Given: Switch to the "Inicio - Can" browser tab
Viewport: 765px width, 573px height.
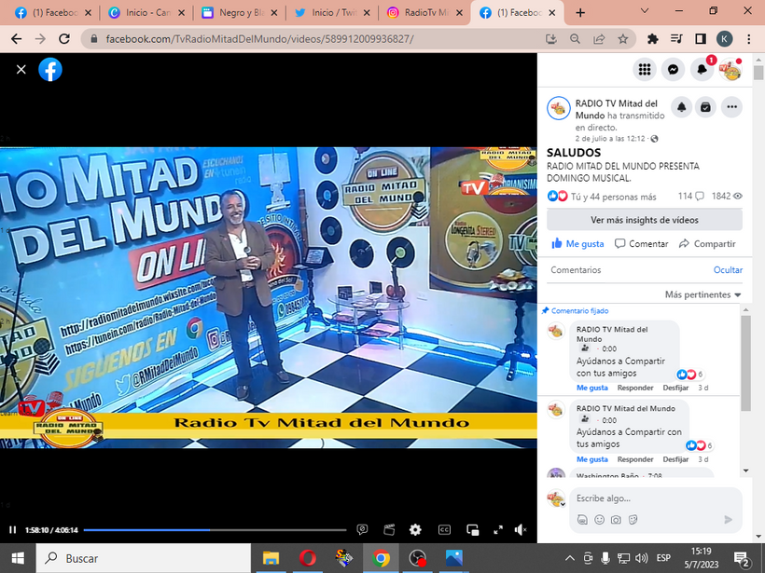Looking at the screenshot, I should coord(146,13).
